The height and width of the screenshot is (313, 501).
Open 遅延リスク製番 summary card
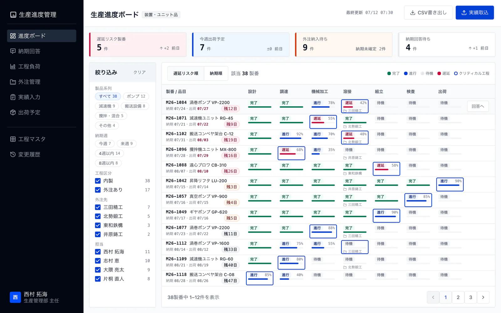pos(138,45)
